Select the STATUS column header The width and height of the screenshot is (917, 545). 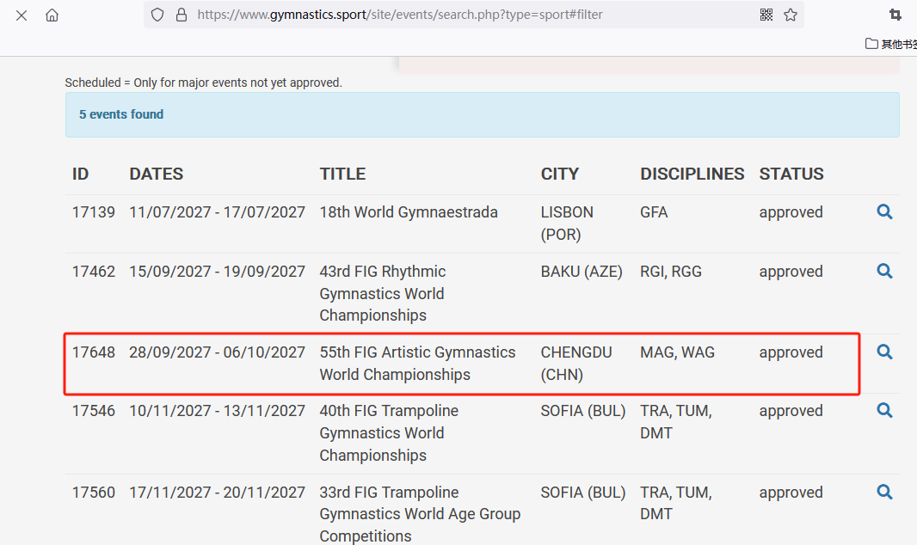(791, 174)
